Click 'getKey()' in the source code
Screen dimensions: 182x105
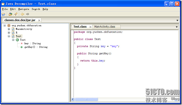coord(105,53)
